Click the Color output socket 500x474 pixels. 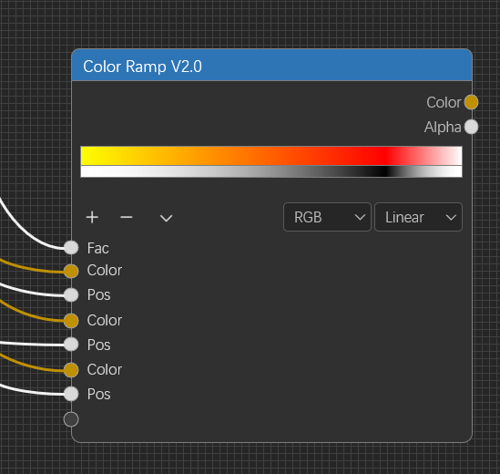tap(471, 102)
